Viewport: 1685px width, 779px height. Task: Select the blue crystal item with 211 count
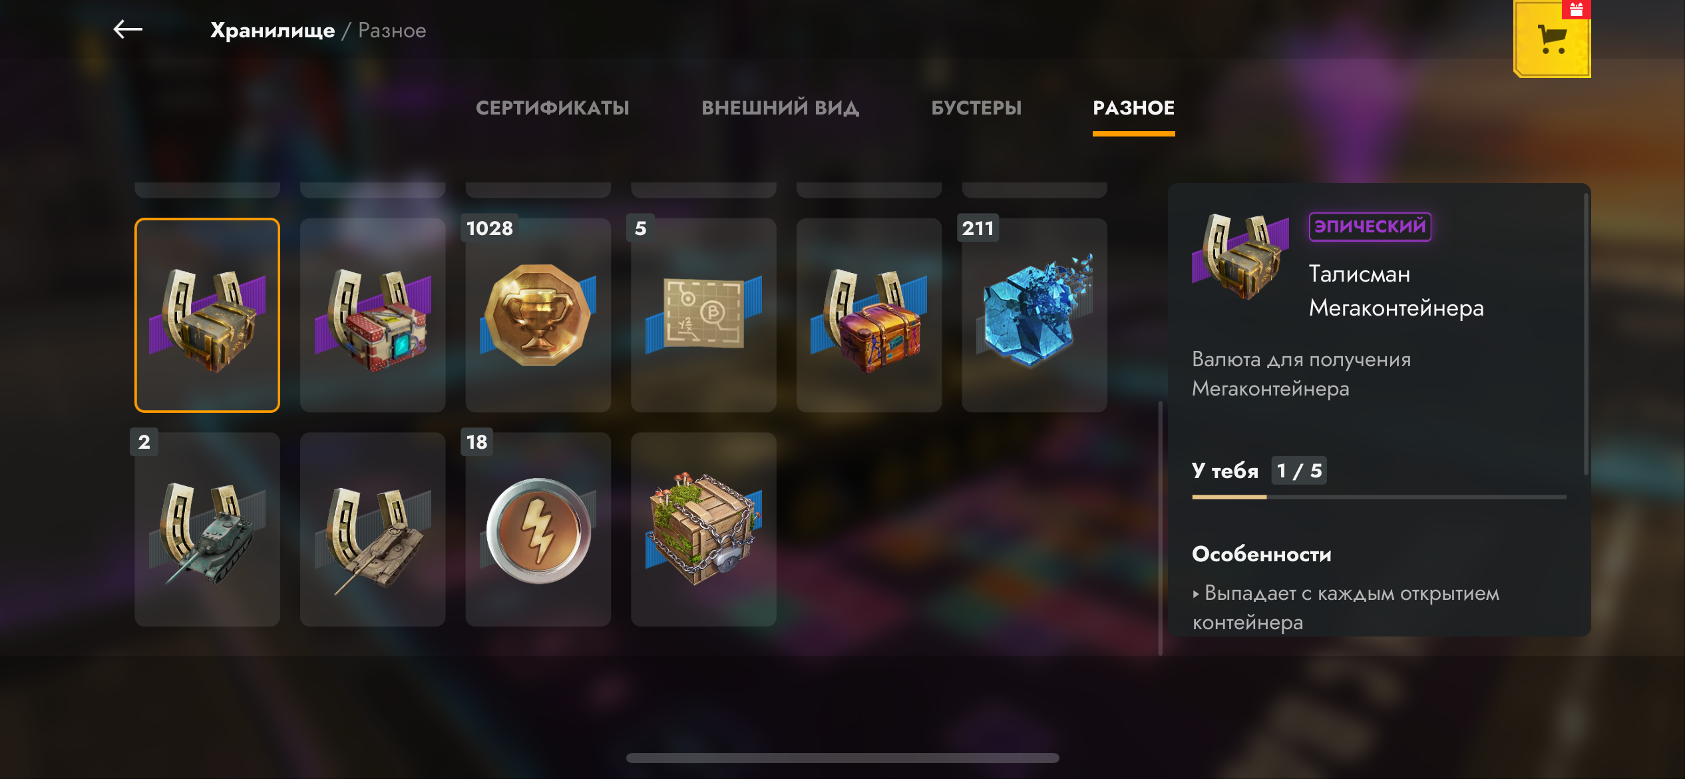1035,315
